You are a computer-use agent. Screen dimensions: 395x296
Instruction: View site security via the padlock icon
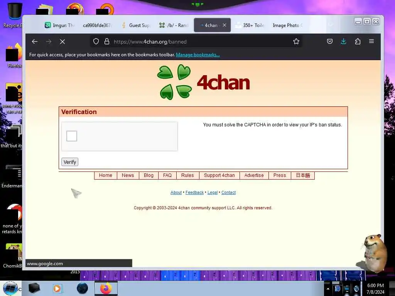pyautogui.click(x=107, y=41)
